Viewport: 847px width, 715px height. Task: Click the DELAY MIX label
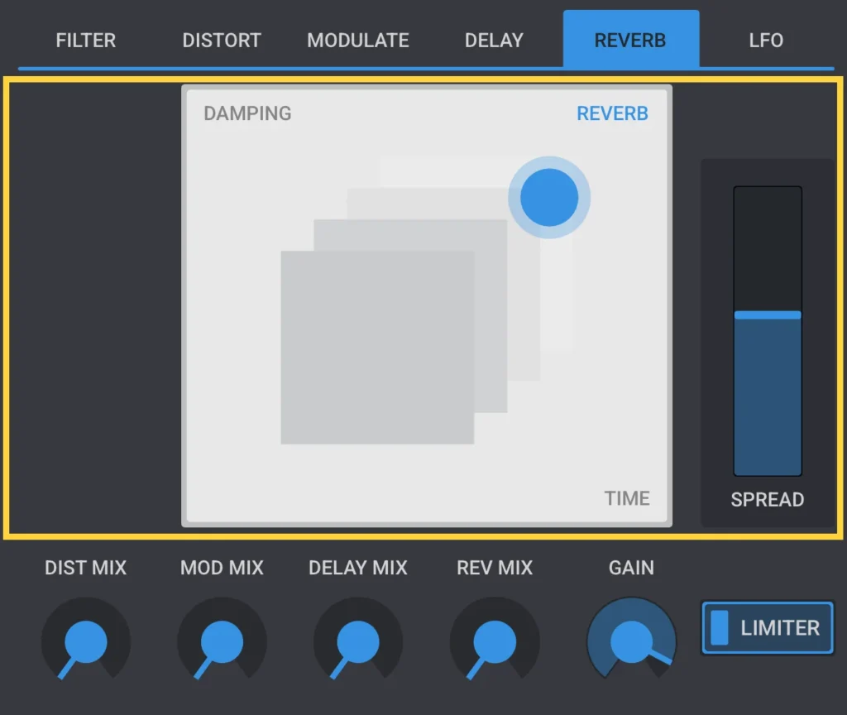(x=357, y=568)
